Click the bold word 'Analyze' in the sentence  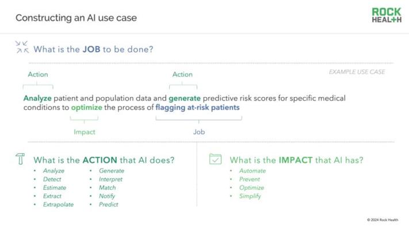37,98
